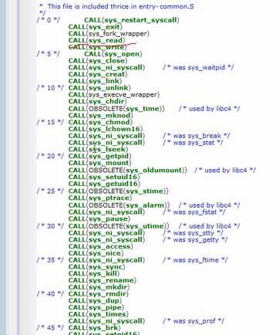The image size is (279, 335).
Task: Click the CALL(sys_write) line
Action: click(x=98, y=47)
